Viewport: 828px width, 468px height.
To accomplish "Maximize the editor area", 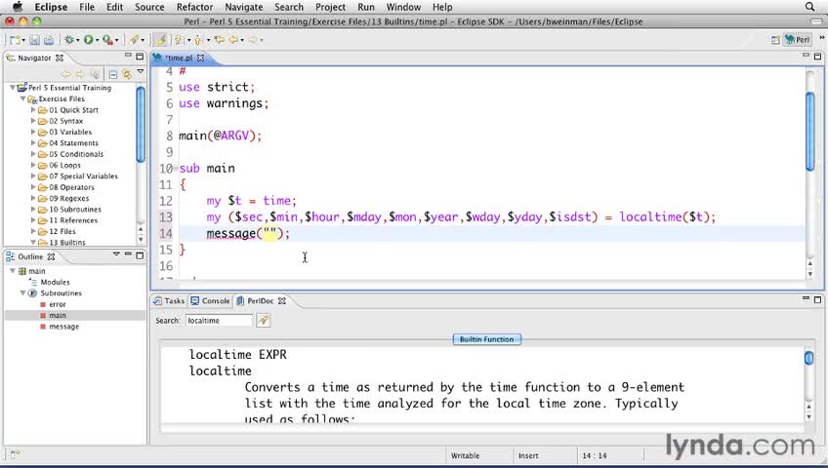I will click(x=817, y=57).
